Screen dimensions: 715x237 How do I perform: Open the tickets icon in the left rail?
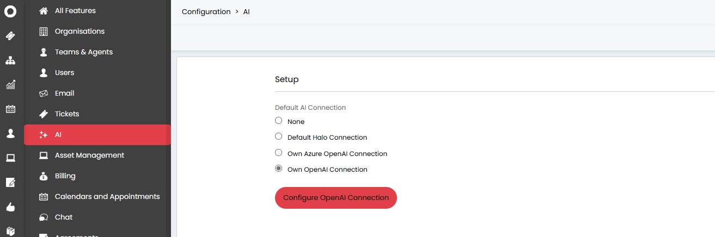tap(10, 36)
